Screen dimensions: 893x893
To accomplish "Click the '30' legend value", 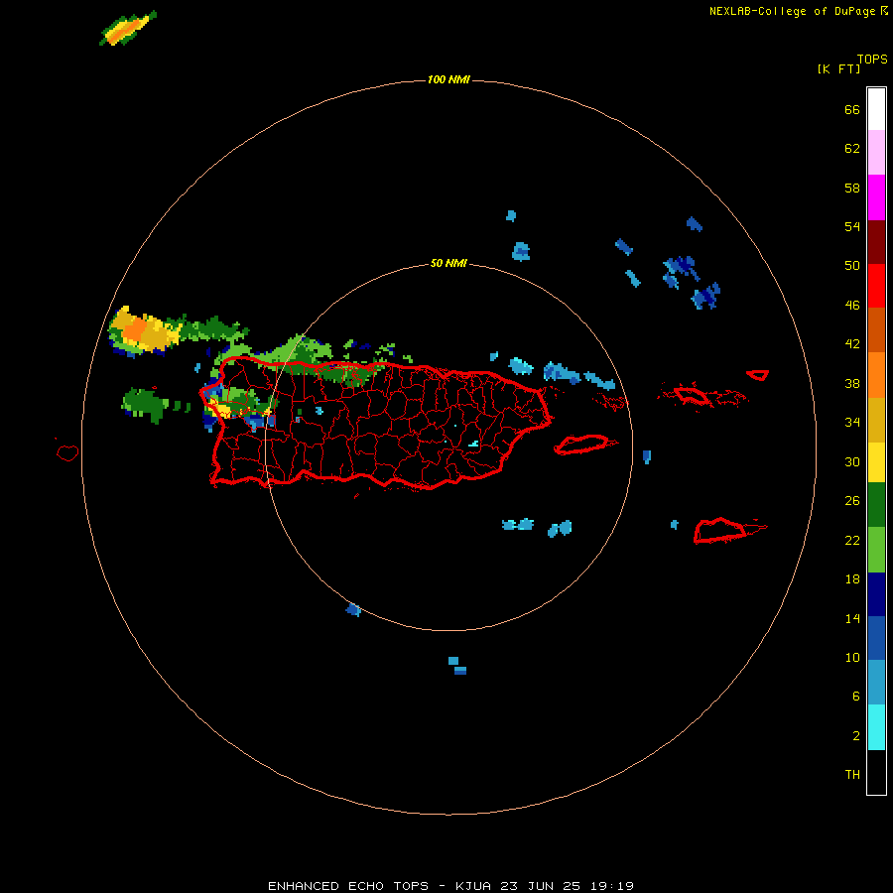I will click(852, 461).
